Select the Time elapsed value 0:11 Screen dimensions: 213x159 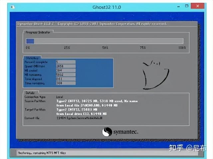(66, 79)
